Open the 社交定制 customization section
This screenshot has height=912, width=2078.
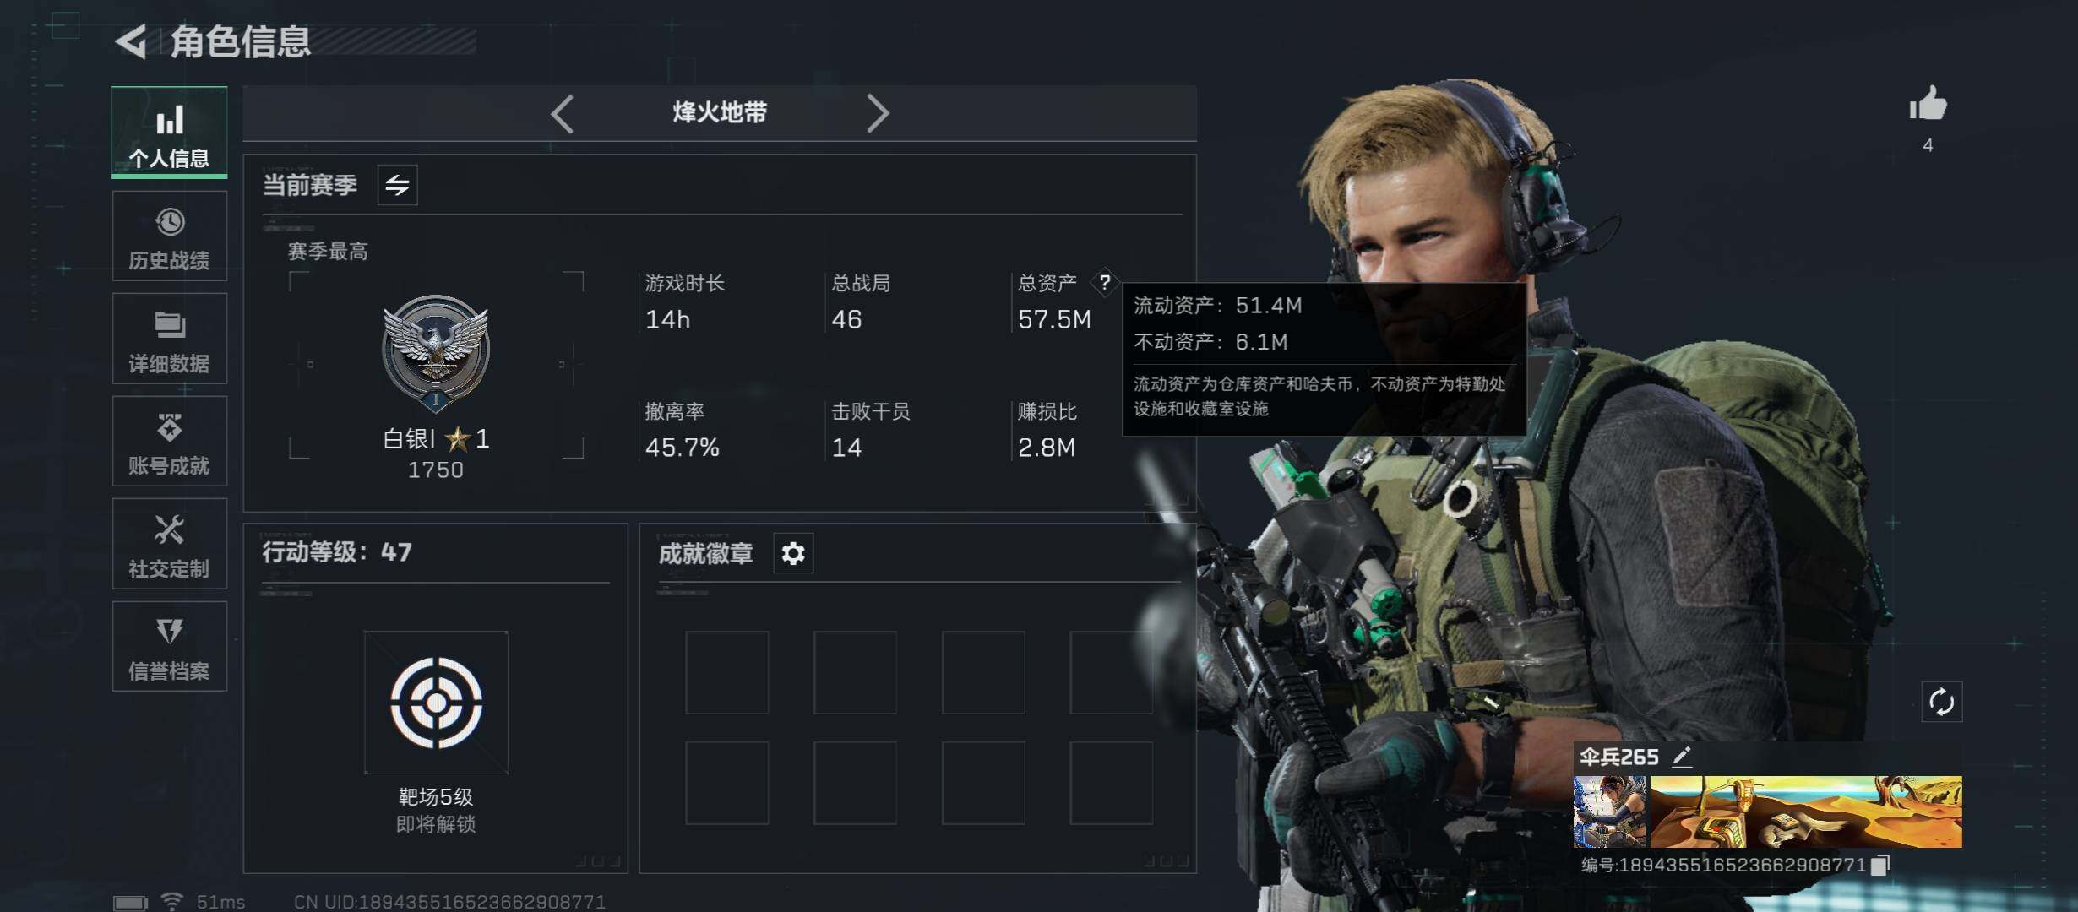point(169,544)
